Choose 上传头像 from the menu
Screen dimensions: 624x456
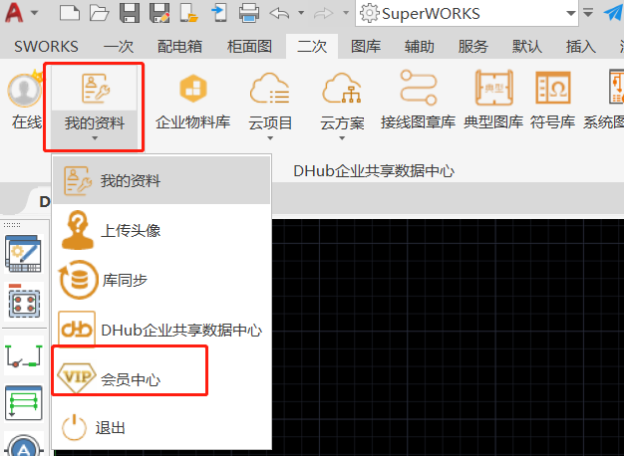pyautogui.click(x=161, y=230)
